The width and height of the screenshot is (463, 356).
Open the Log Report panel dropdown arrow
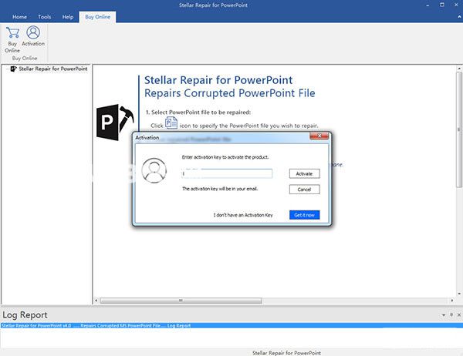coord(444,315)
